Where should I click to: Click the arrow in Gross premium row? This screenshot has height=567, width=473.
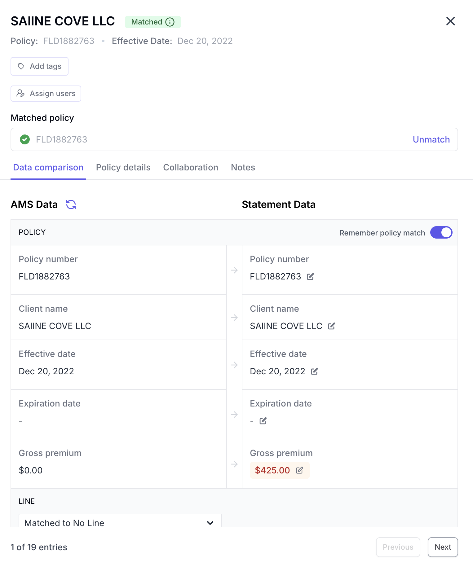(x=234, y=464)
